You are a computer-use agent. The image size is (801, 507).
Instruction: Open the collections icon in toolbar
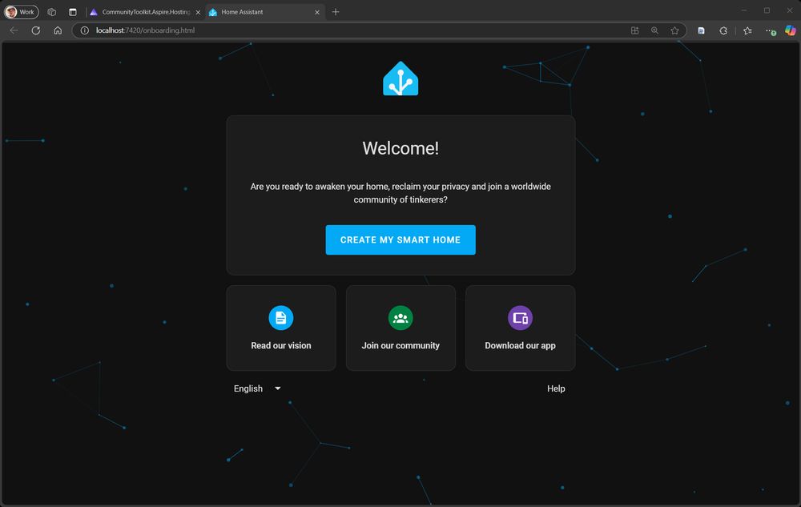(x=702, y=30)
